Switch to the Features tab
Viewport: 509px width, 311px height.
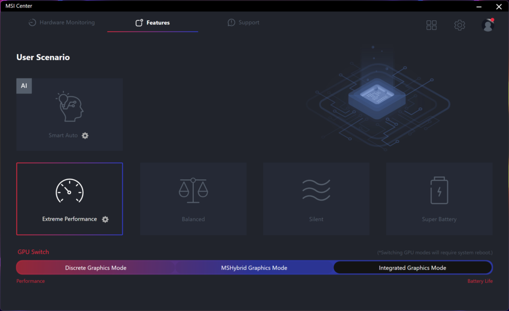click(x=153, y=22)
